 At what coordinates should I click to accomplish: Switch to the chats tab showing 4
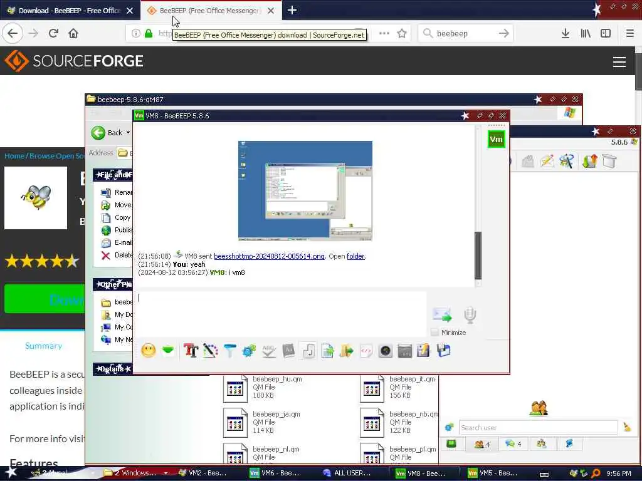pos(513,444)
